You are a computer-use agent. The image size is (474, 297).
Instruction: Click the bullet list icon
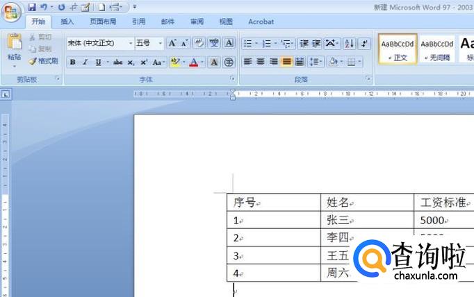(248, 43)
